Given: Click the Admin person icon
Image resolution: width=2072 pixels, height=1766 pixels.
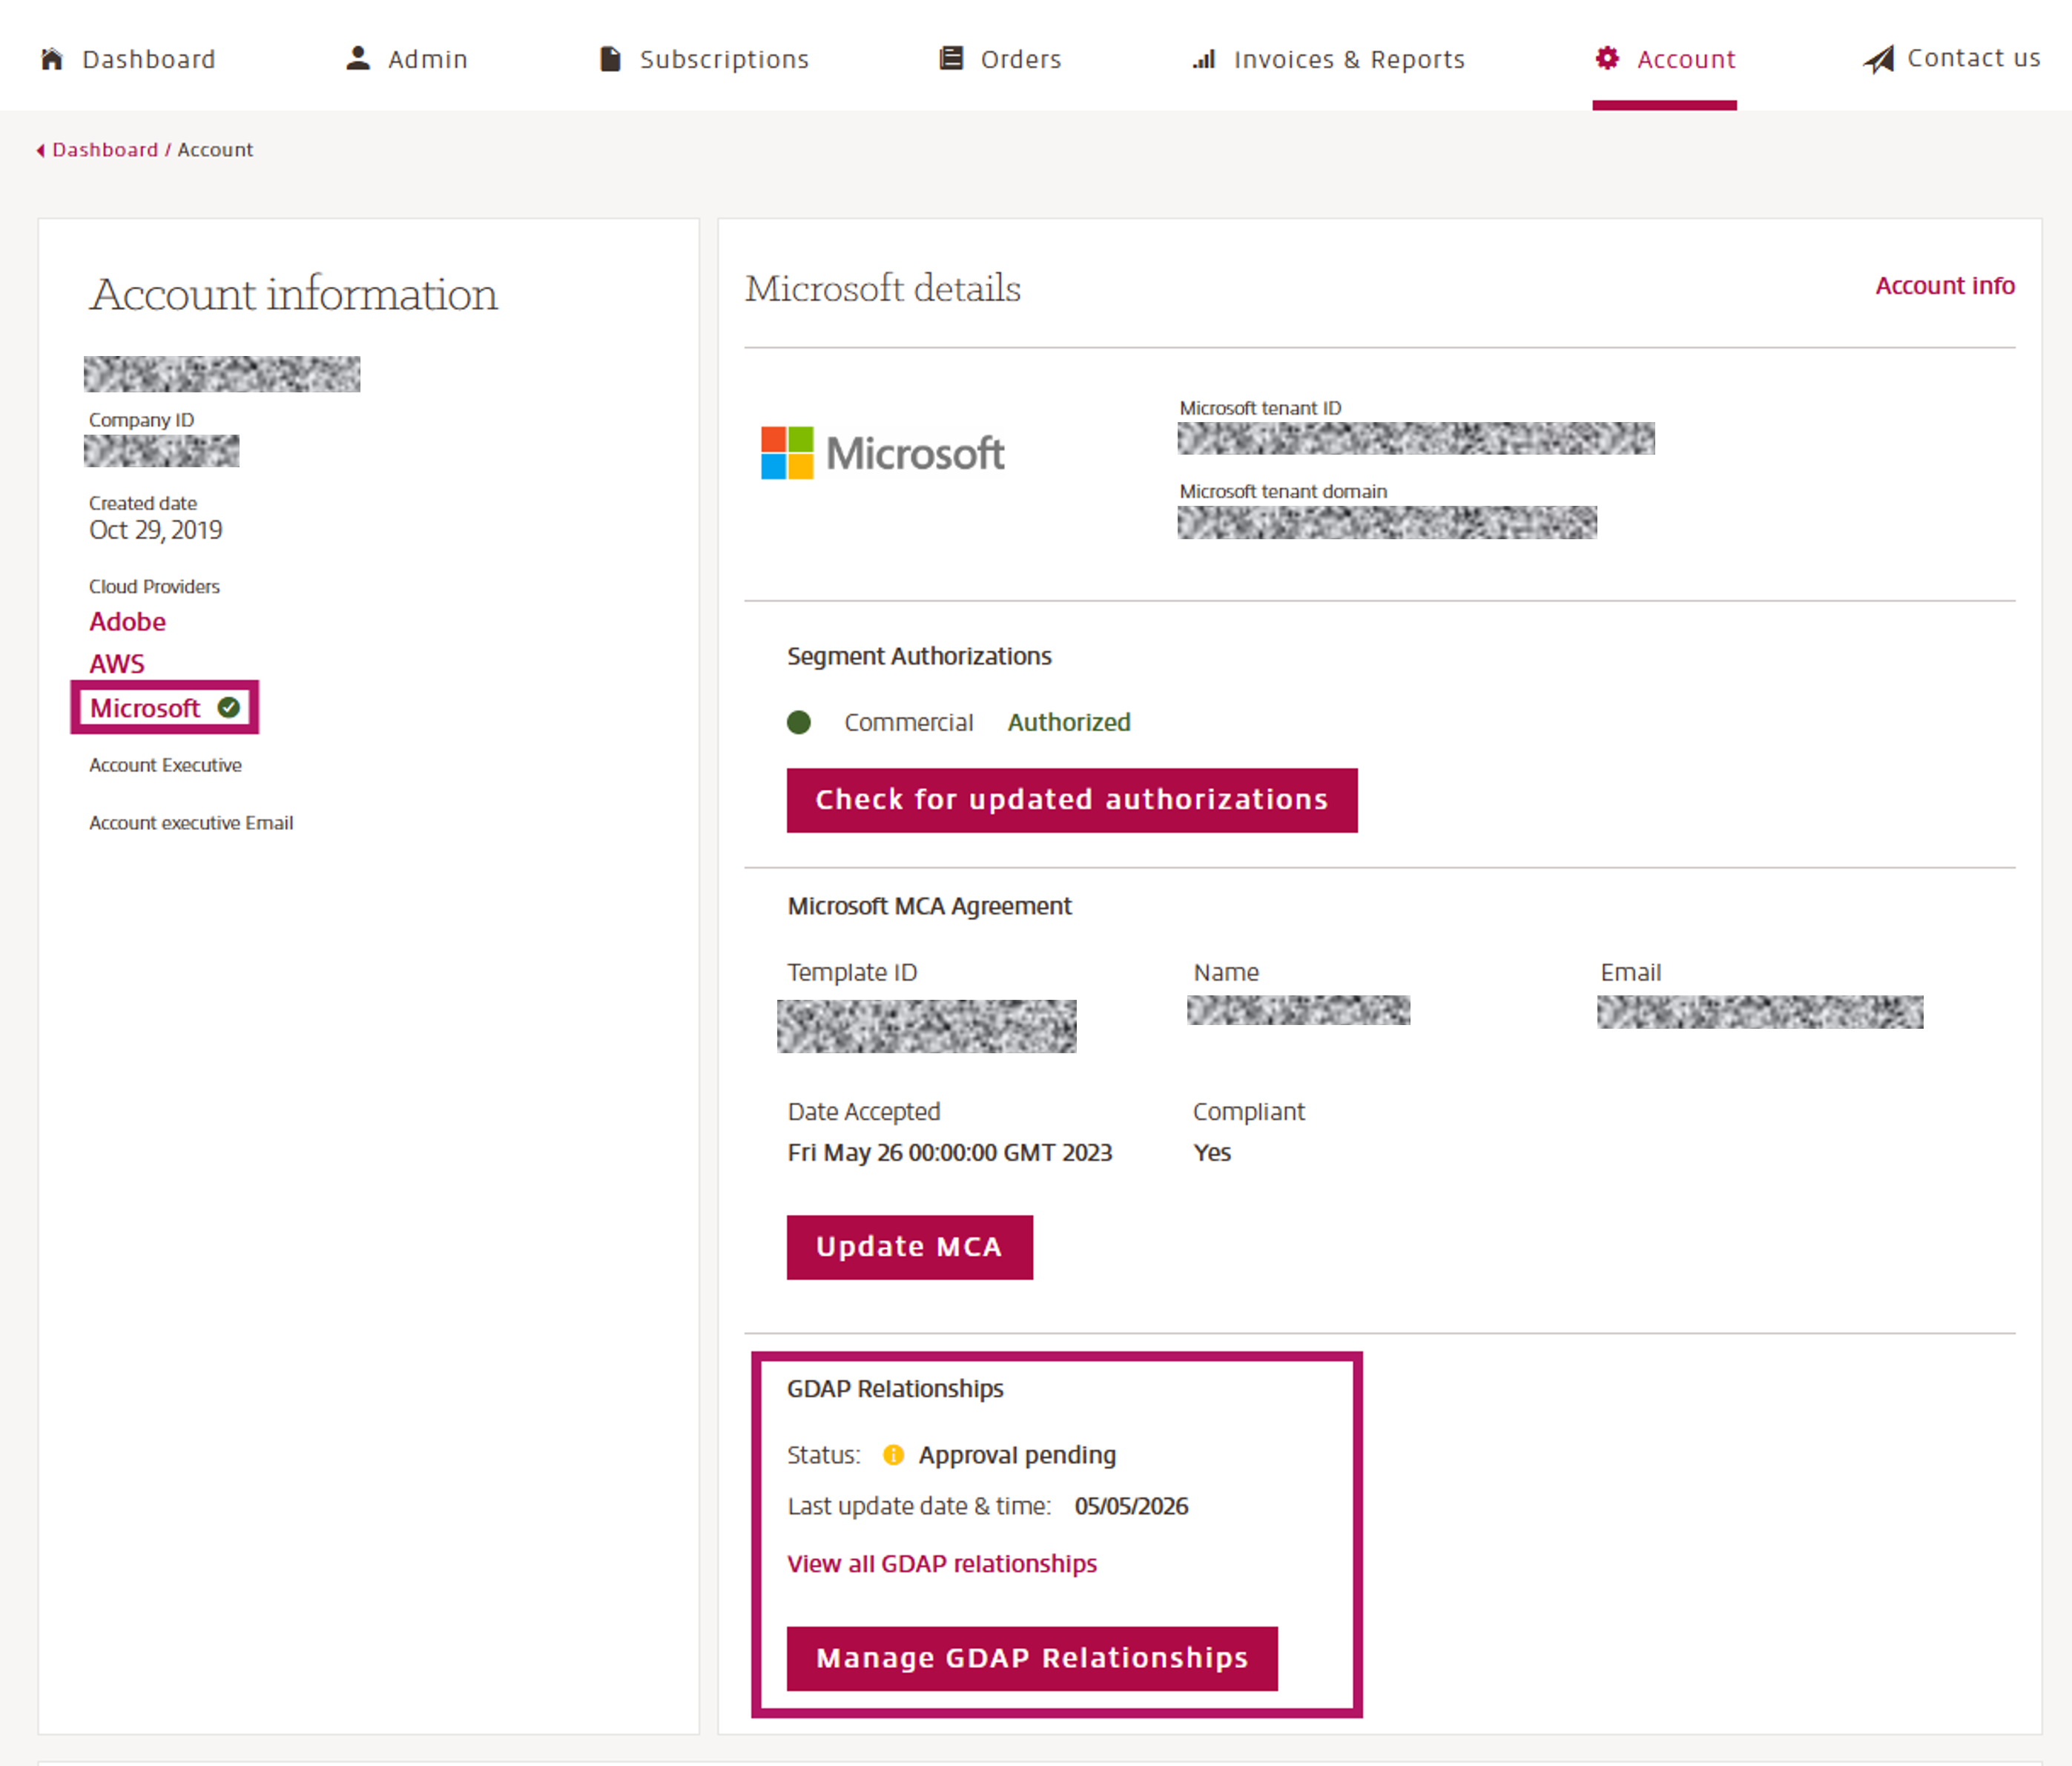Looking at the screenshot, I should coord(358,58).
